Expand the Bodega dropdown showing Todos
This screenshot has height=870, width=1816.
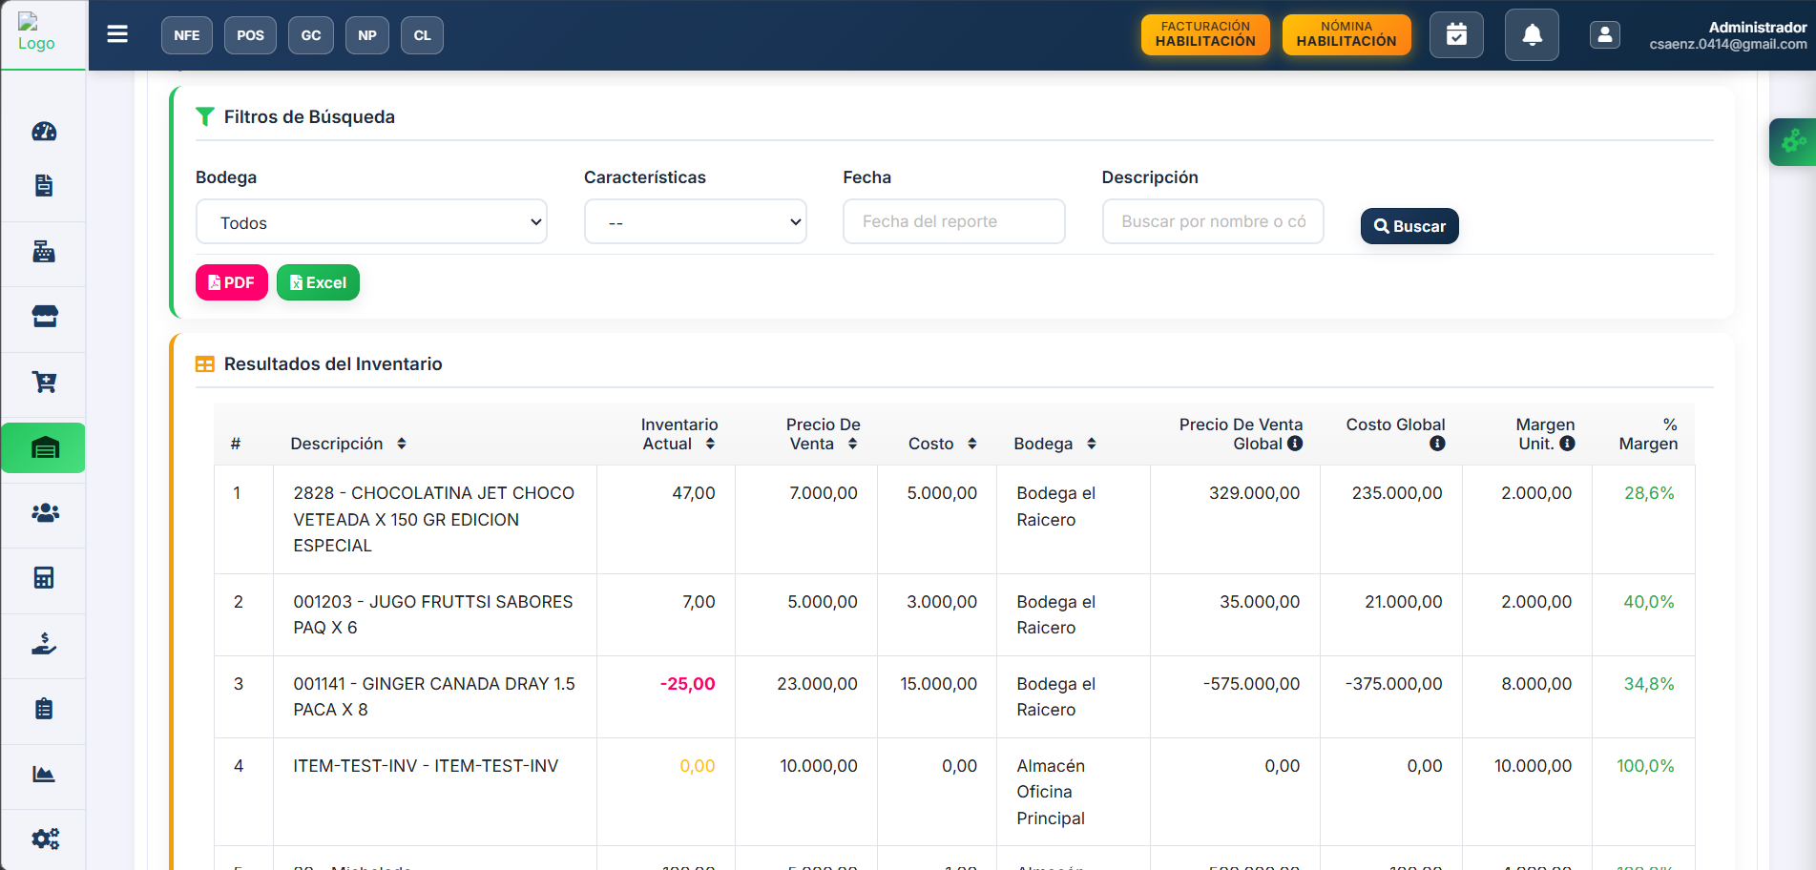[x=371, y=222]
